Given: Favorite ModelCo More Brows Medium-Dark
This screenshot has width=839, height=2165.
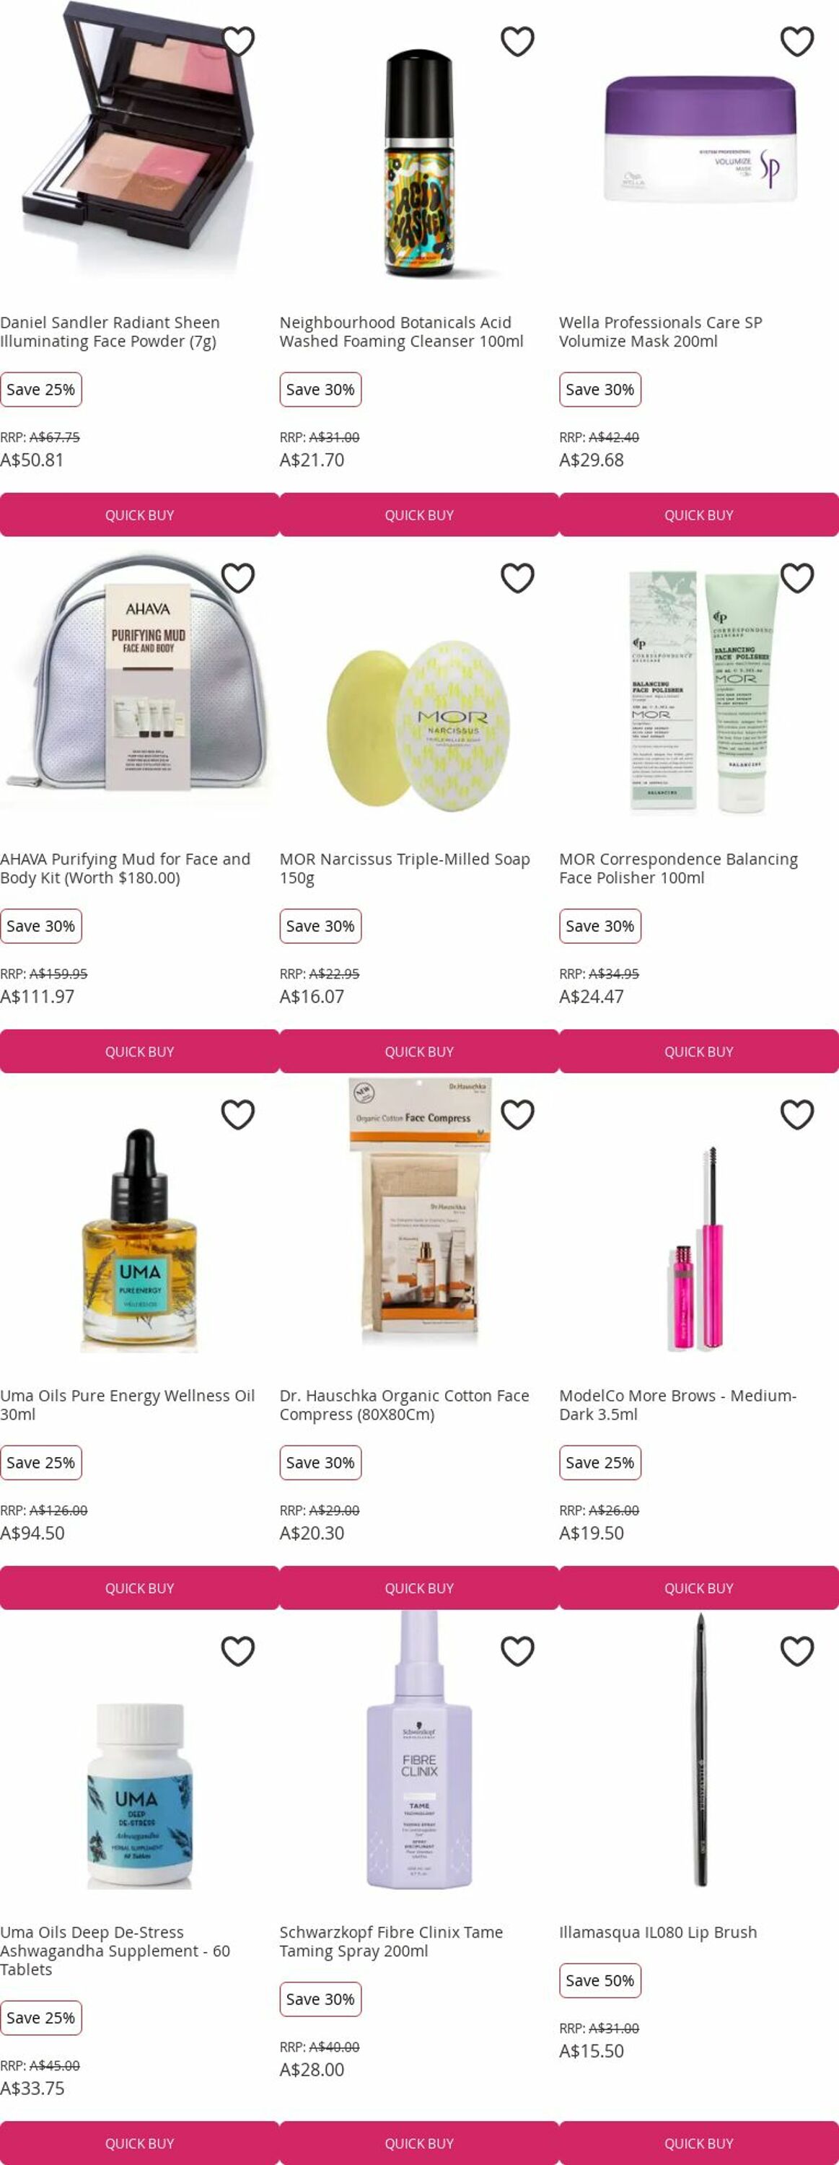Looking at the screenshot, I should click(797, 1114).
